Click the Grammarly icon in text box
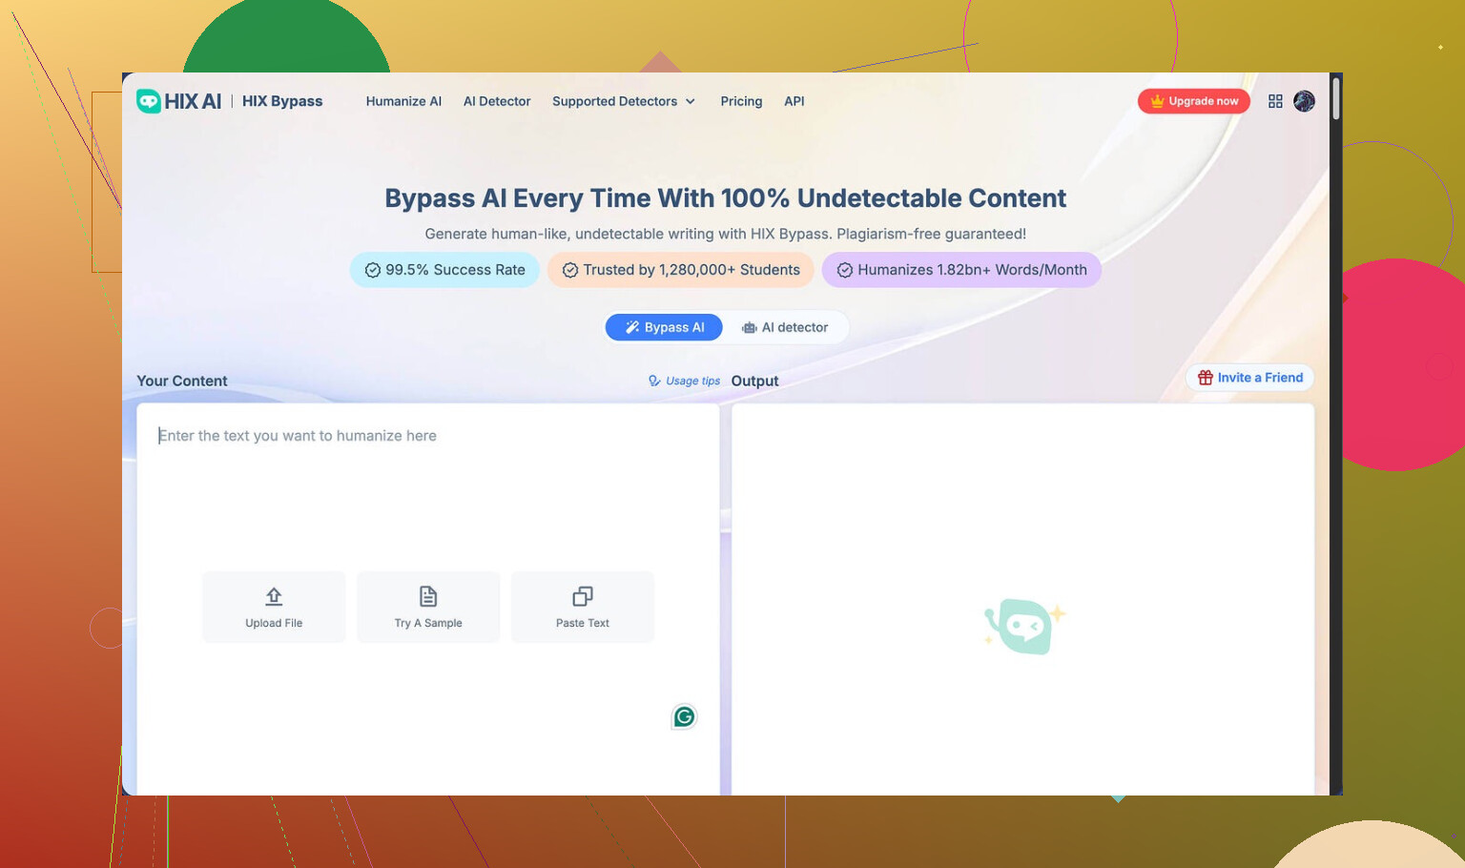Image resolution: width=1465 pixels, height=868 pixels. pos(684,717)
